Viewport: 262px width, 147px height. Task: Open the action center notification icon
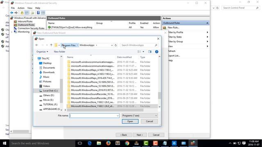244,143
